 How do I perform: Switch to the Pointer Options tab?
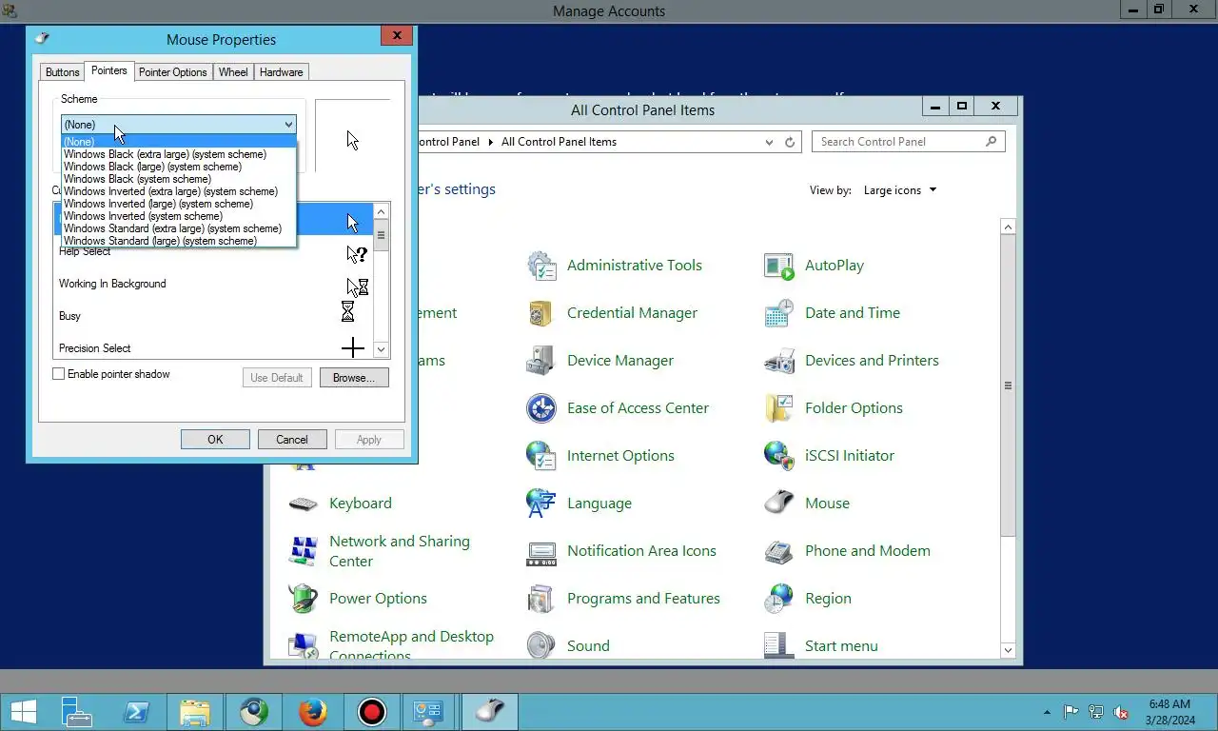pos(173,72)
